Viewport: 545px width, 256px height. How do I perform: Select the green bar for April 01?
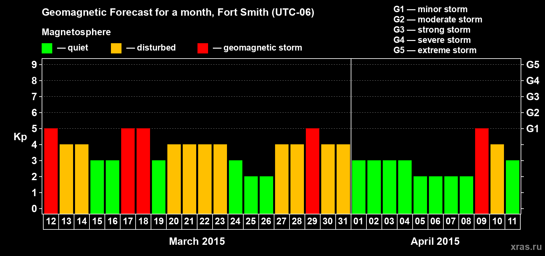tap(359, 187)
